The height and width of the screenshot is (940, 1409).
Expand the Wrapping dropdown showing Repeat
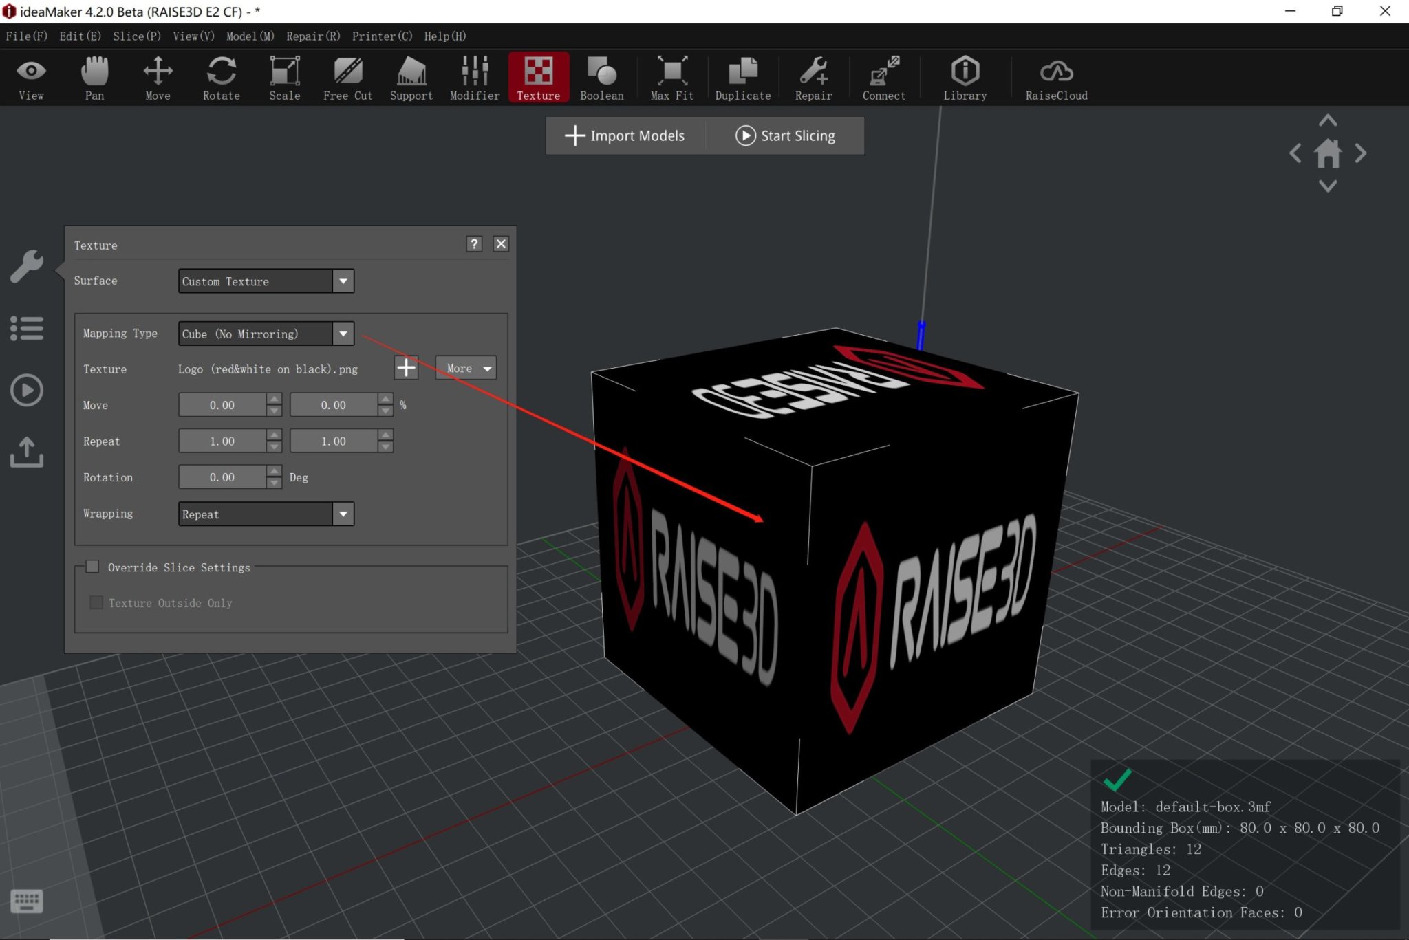pyautogui.click(x=343, y=514)
